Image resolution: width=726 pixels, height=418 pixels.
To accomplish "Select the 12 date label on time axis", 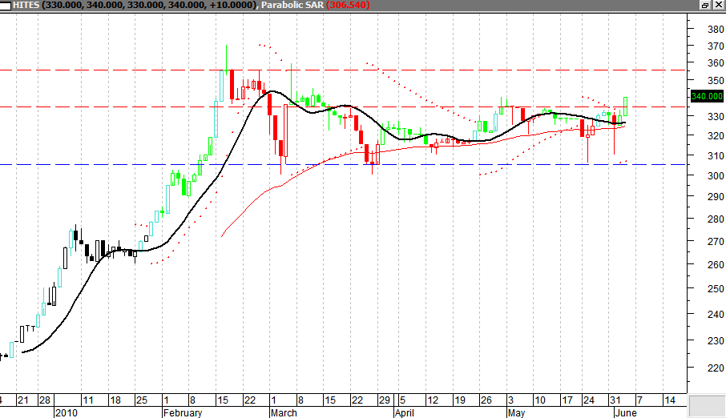I will [x=433, y=400].
